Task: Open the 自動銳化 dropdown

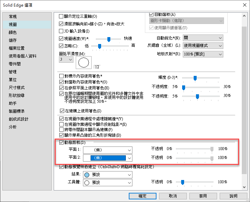Action: tap(203, 38)
